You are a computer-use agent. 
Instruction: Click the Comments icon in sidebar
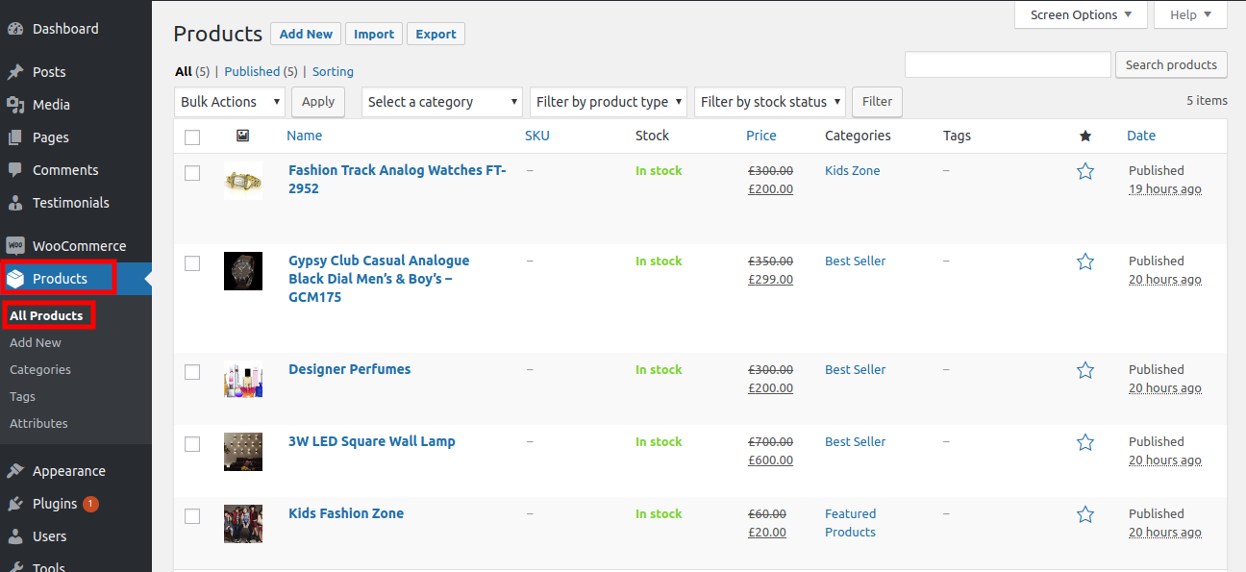click(x=14, y=170)
